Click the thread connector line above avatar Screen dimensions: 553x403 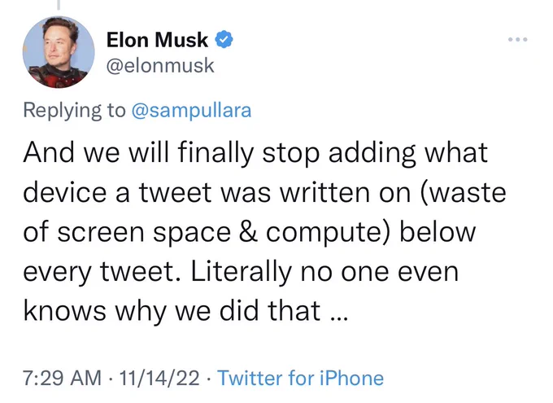(x=59, y=5)
